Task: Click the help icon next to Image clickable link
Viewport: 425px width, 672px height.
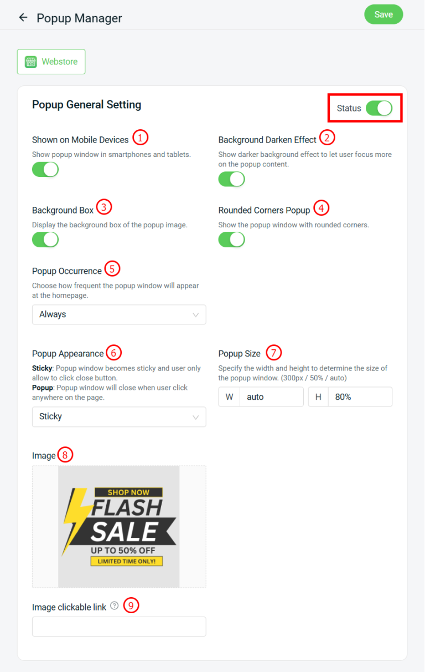Action: (x=114, y=605)
